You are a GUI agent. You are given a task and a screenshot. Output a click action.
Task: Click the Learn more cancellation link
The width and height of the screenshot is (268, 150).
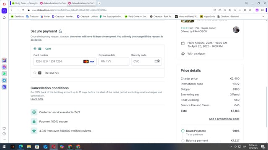click(x=37, y=99)
